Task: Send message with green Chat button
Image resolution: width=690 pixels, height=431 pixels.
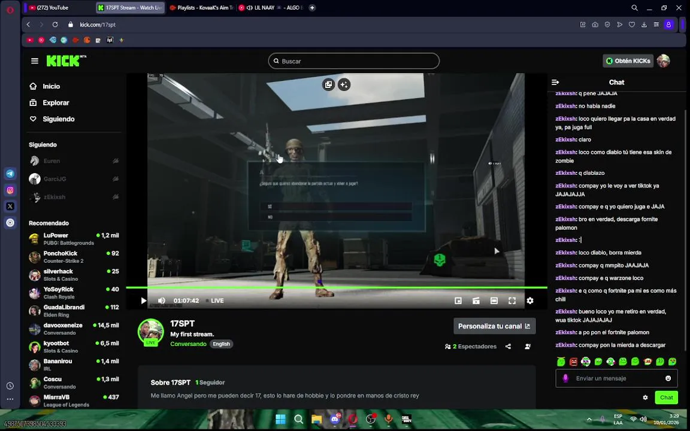Action: point(666,397)
